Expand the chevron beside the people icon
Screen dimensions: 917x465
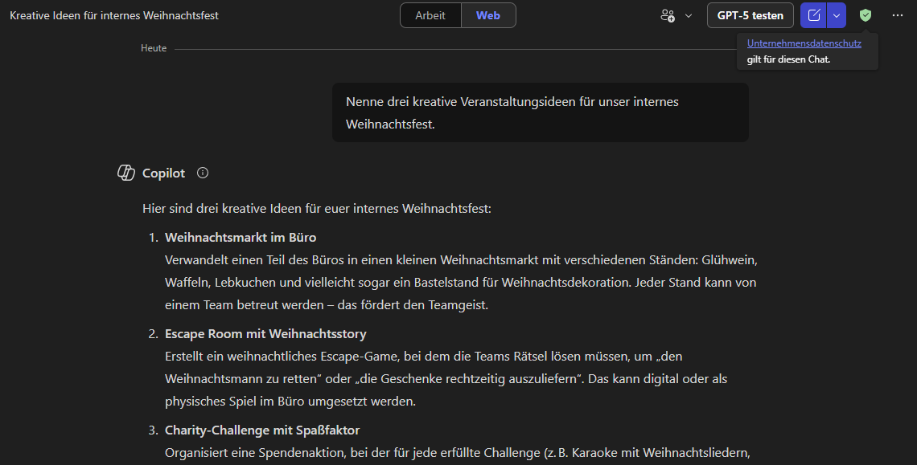[689, 15]
